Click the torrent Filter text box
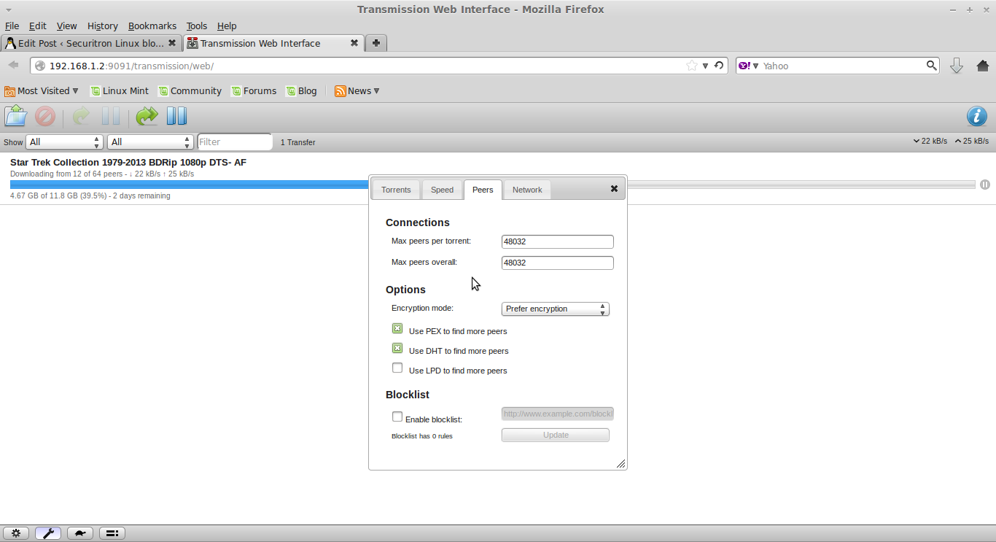The height and width of the screenshot is (542, 996). [x=235, y=142]
